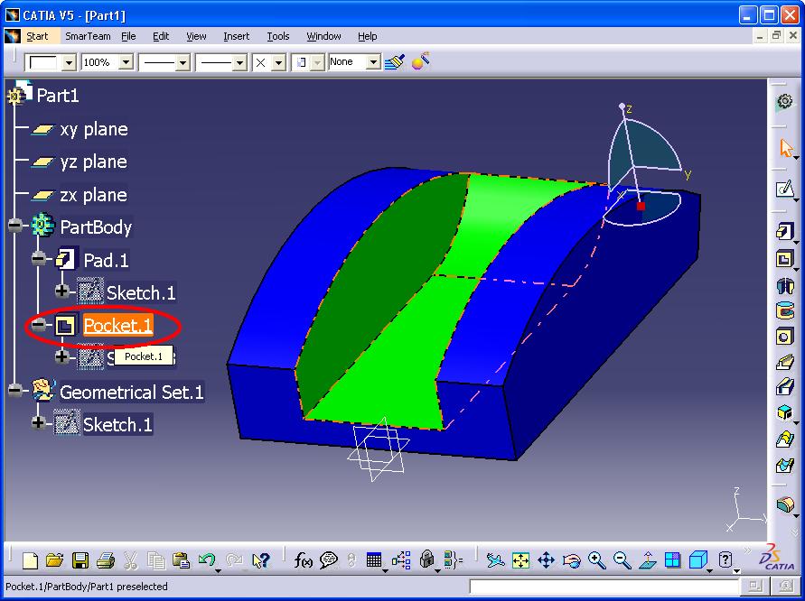The width and height of the screenshot is (805, 601).
Task: Click the Zoom In magnifier
Action: pyautogui.click(x=596, y=560)
